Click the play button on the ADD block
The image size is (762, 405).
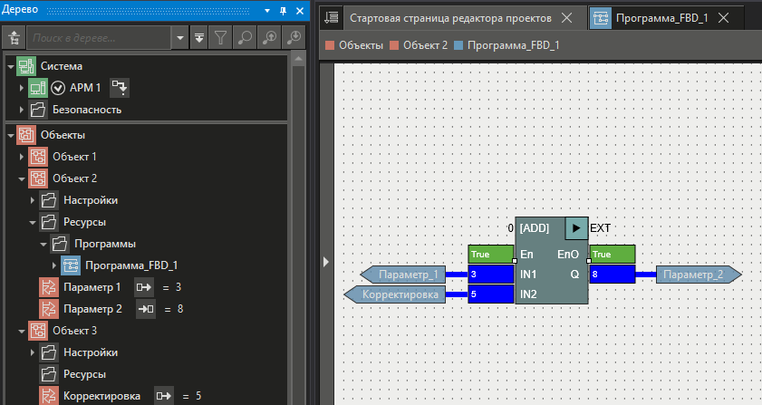pos(576,228)
